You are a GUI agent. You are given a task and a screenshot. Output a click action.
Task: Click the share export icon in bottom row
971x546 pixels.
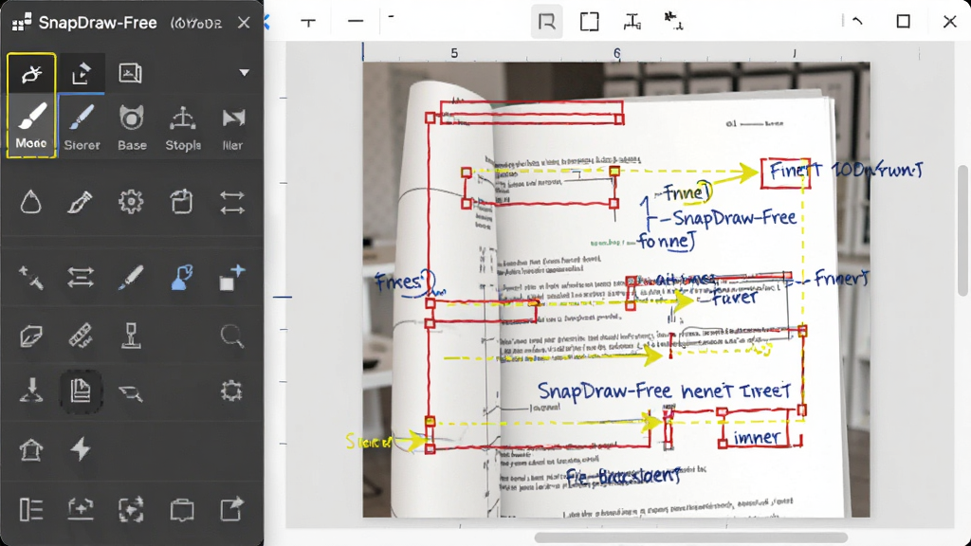231,508
